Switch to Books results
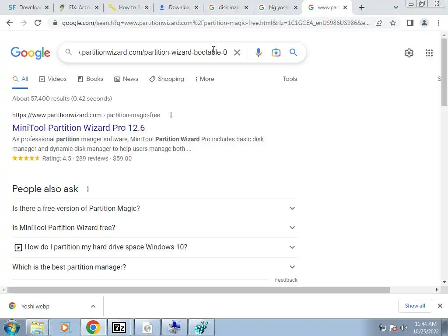Image resolution: width=448 pixels, height=336 pixels. coord(91,79)
